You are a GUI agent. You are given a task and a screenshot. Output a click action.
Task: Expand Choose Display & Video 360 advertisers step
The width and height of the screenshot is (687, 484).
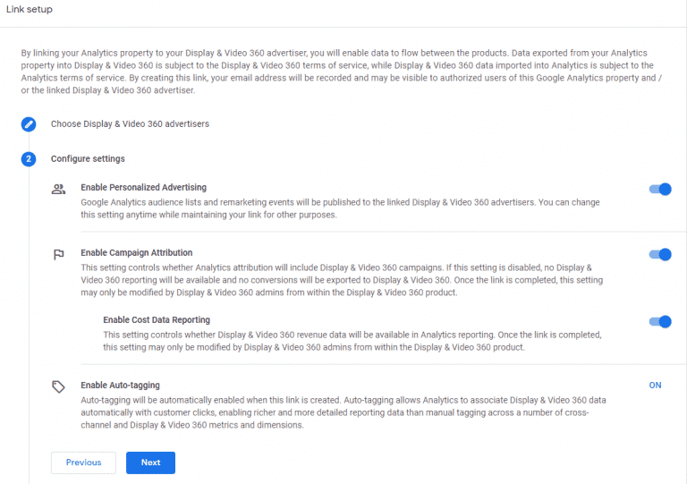point(130,124)
